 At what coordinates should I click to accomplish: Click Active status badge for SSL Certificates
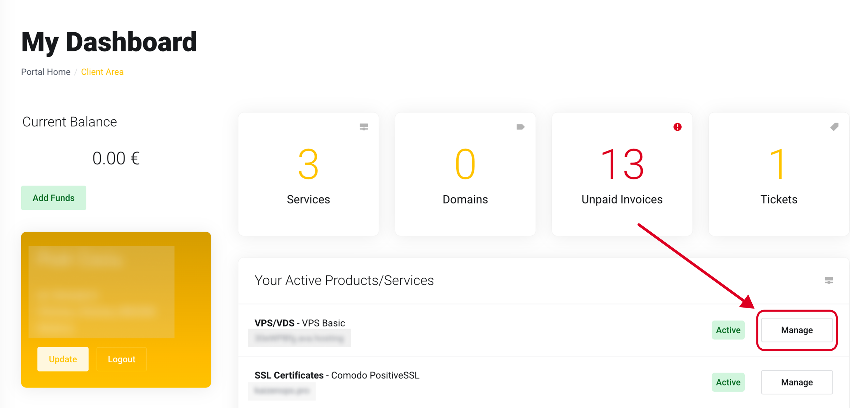point(728,382)
